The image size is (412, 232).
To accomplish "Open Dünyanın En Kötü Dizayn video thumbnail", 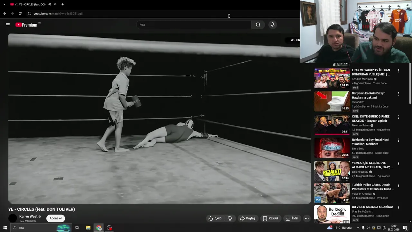I will pyautogui.click(x=332, y=101).
